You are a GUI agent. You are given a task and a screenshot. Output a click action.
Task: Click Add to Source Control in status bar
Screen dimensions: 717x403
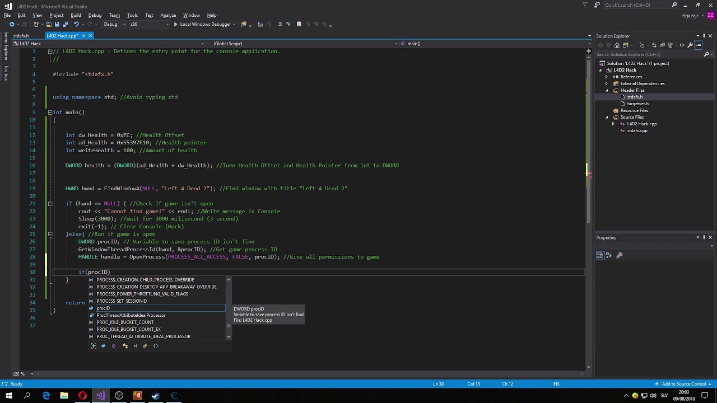(x=684, y=384)
